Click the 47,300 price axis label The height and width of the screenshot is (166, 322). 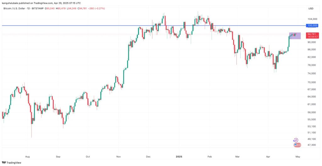(x=312, y=145)
